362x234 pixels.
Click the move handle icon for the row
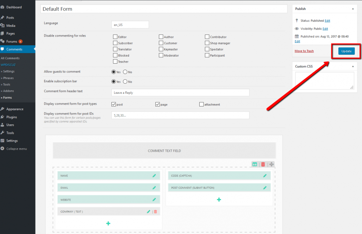[271, 164]
